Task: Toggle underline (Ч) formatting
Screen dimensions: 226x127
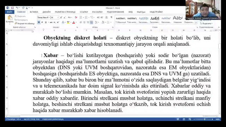Action: coord(46,22)
